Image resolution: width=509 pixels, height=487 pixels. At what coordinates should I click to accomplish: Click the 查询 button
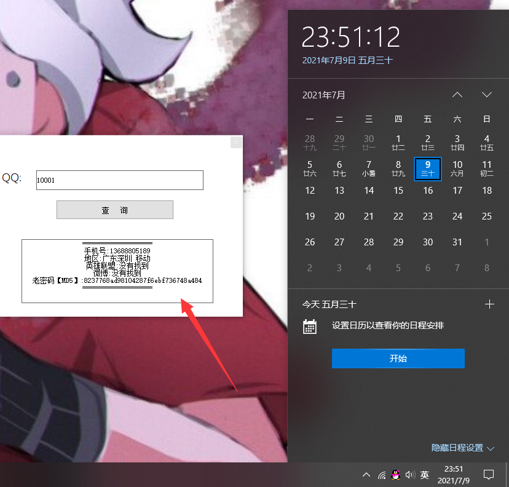(x=115, y=210)
